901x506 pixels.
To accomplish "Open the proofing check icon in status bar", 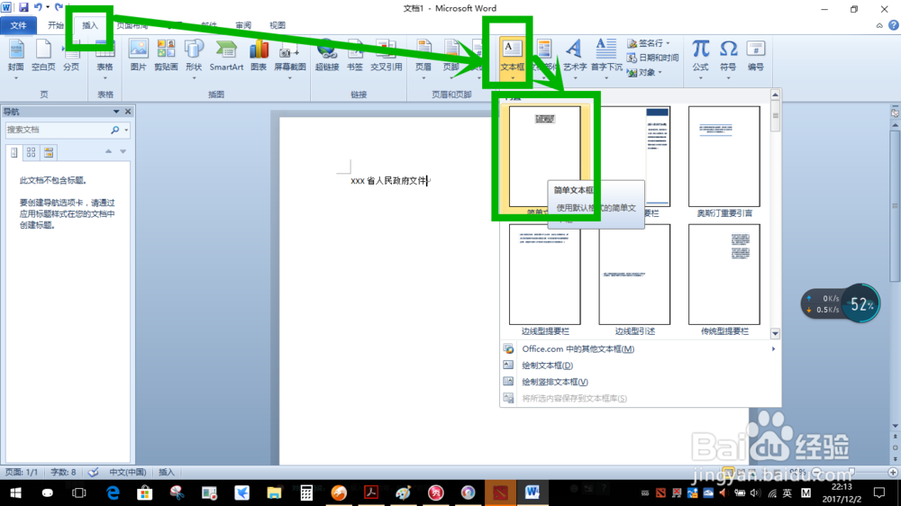I will pos(93,472).
